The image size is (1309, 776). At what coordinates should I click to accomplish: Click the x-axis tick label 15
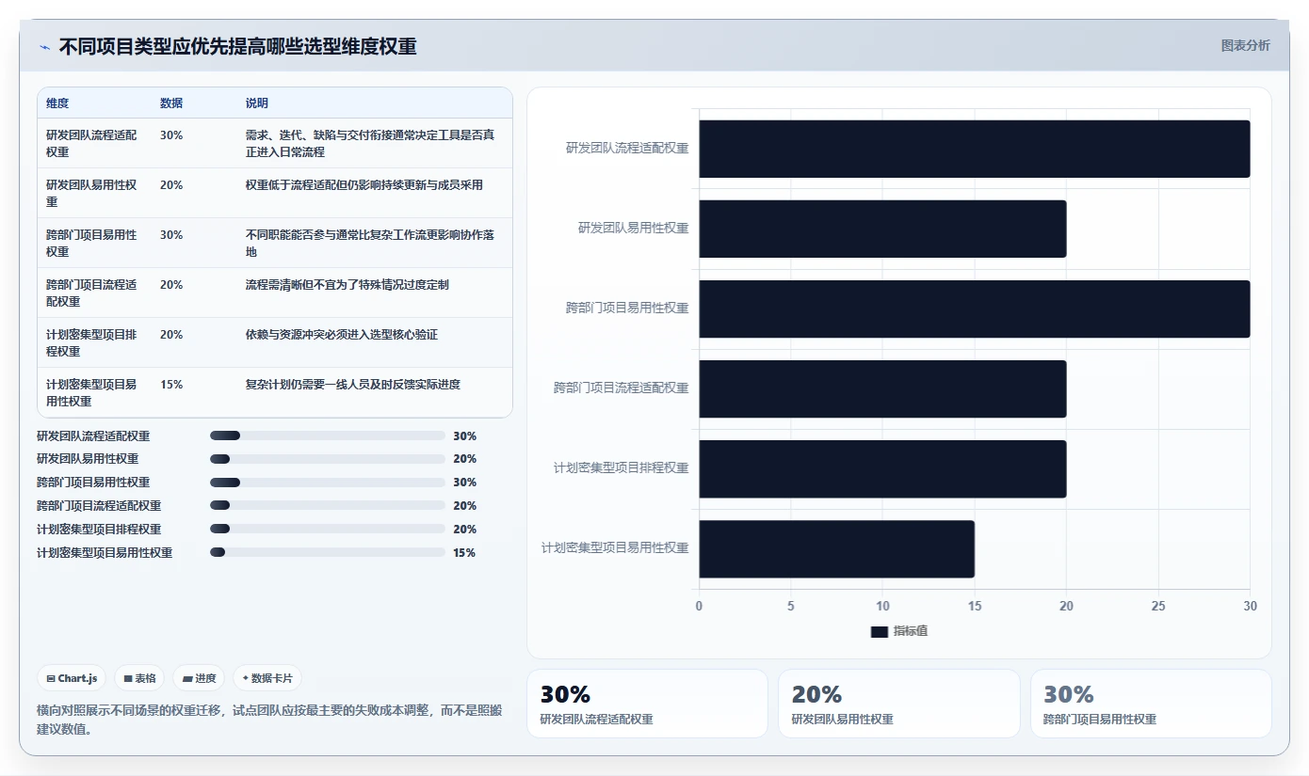click(975, 607)
